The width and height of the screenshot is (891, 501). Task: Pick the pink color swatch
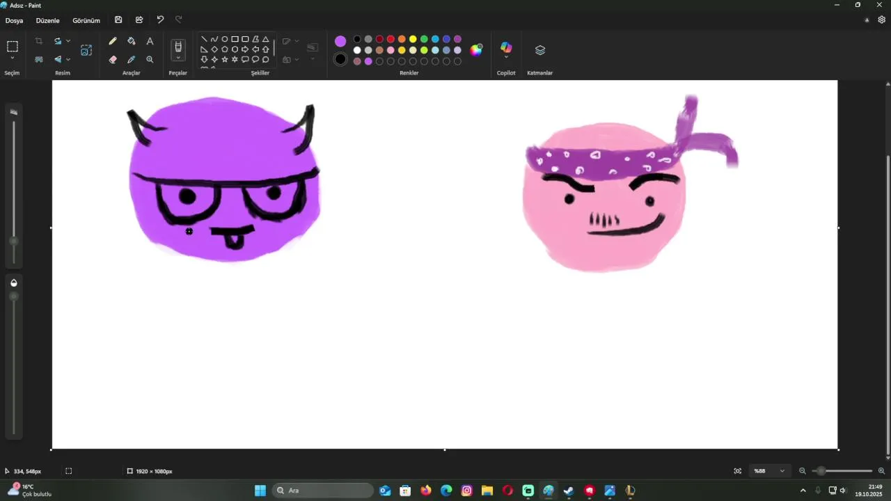[391, 50]
